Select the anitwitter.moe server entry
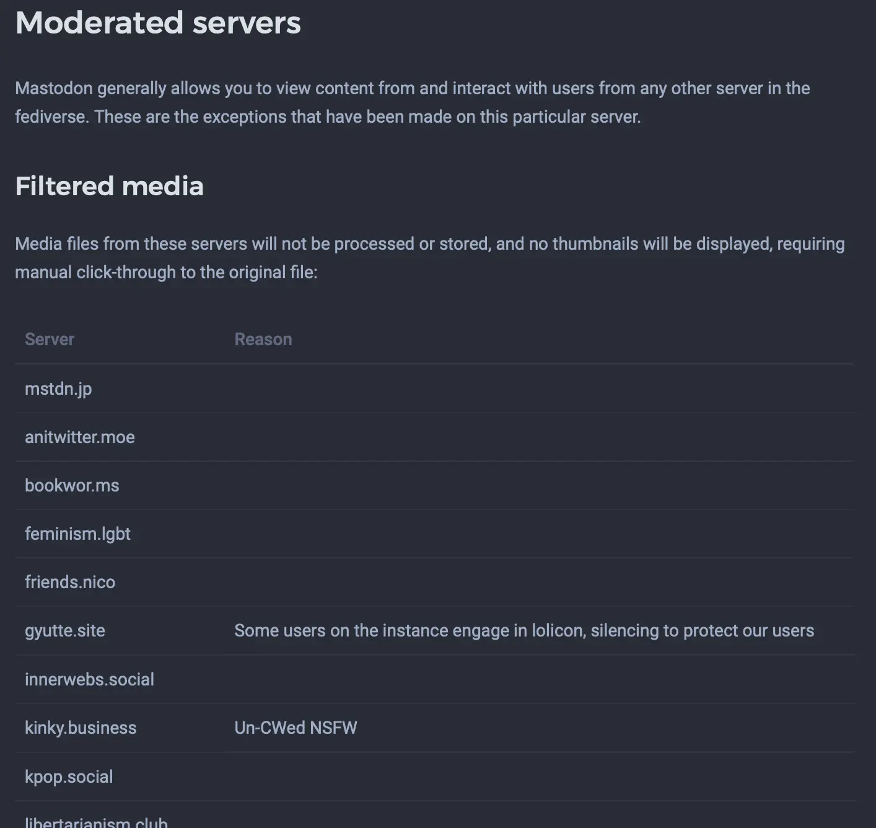876x828 pixels. pos(79,437)
